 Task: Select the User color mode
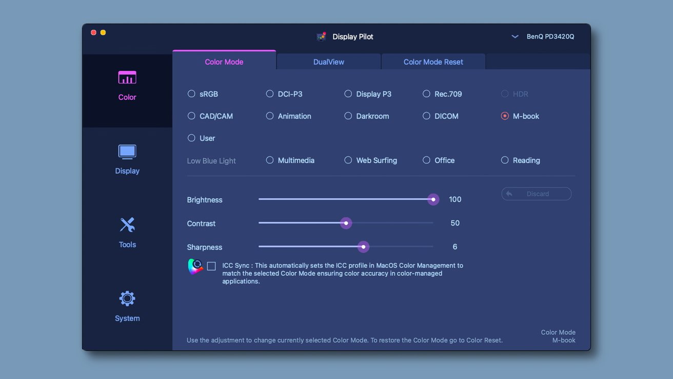pos(191,138)
